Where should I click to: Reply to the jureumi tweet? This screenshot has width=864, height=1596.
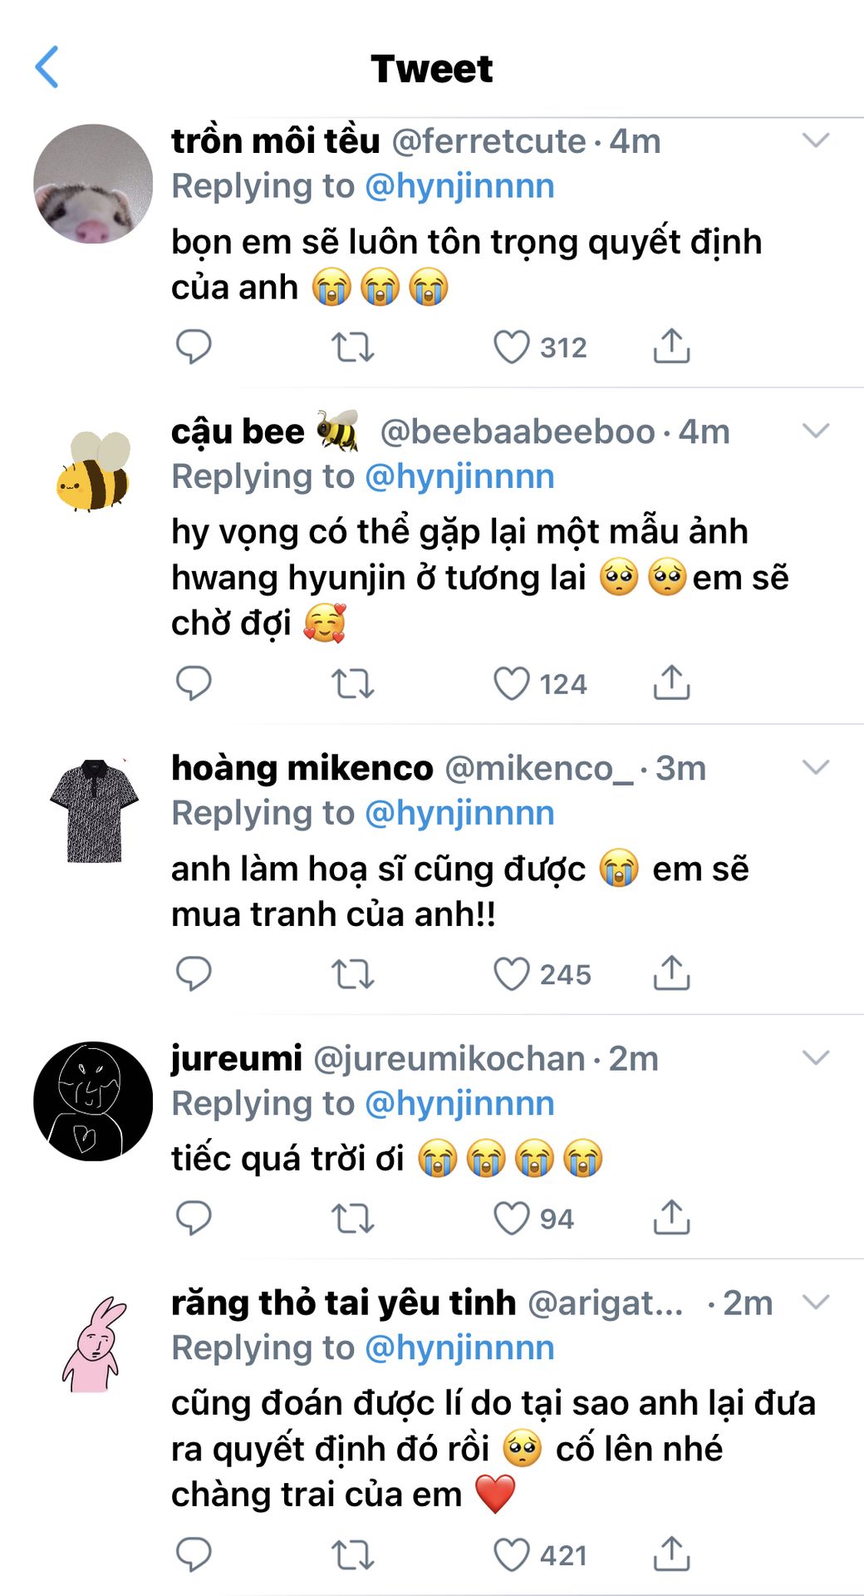pyautogui.click(x=194, y=1218)
